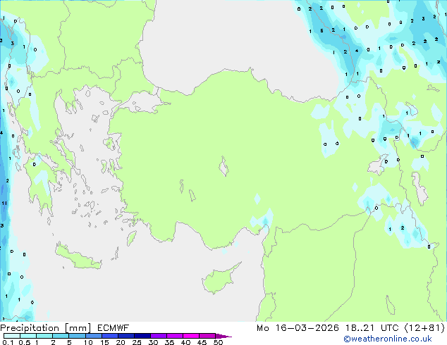The image size is (447, 345).
Task: Pick the bright magenta 40–45 mm legend swatch
Action: tap(191, 336)
